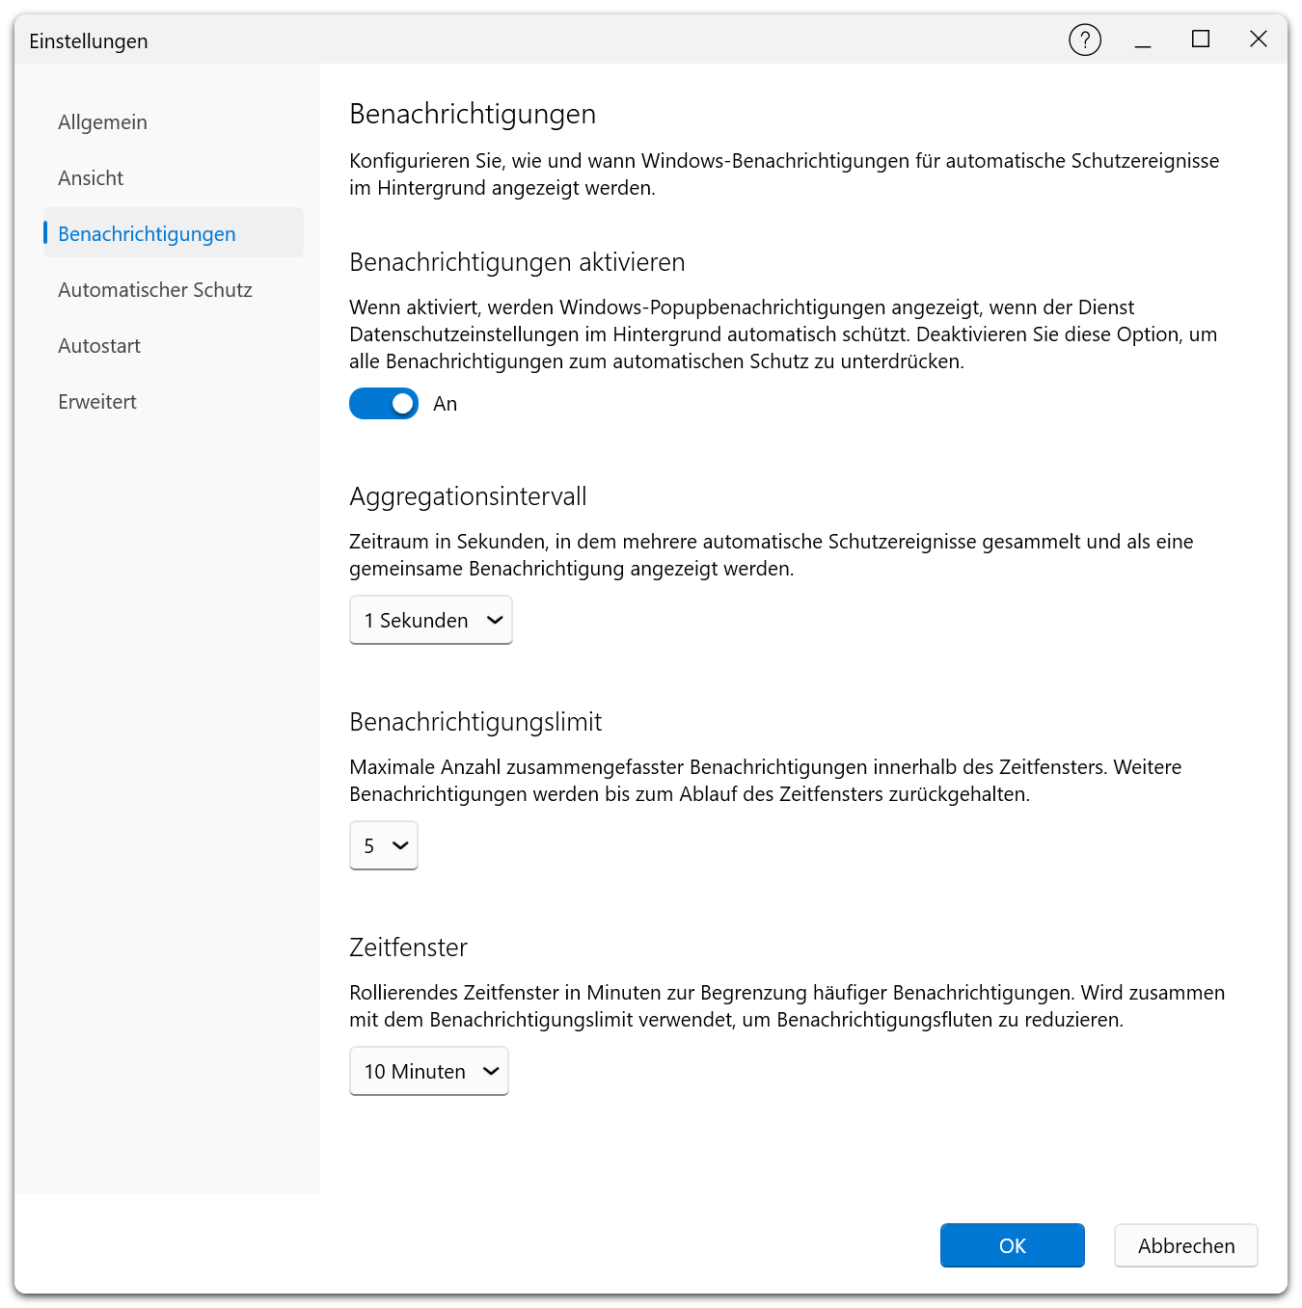
Task: Open the help question mark icon
Action: [x=1085, y=40]
